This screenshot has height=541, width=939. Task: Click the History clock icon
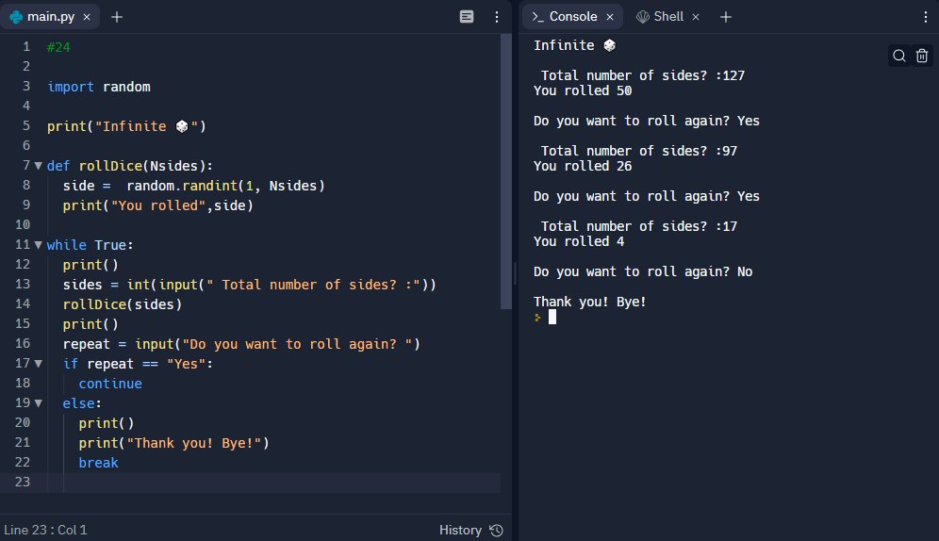497,531
